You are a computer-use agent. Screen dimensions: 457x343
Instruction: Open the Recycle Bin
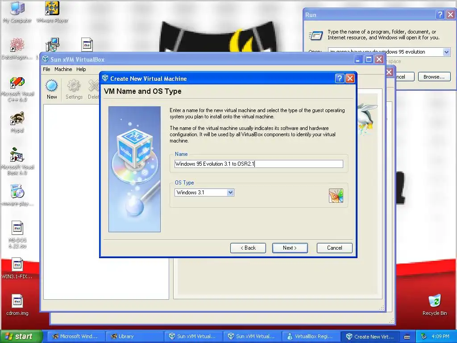click(x=435, y=305)
